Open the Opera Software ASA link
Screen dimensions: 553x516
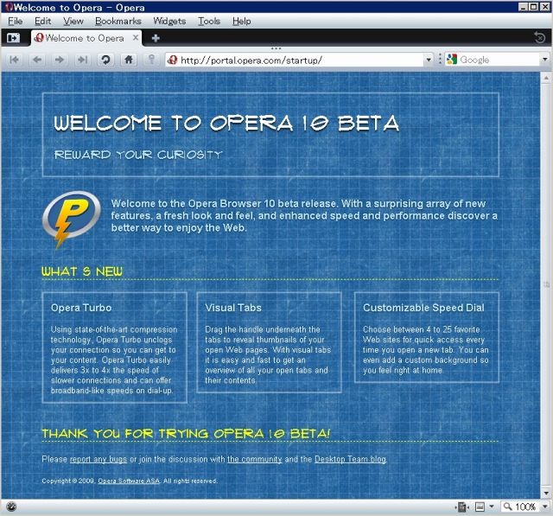pyautogui.click(x=129, y=481)
